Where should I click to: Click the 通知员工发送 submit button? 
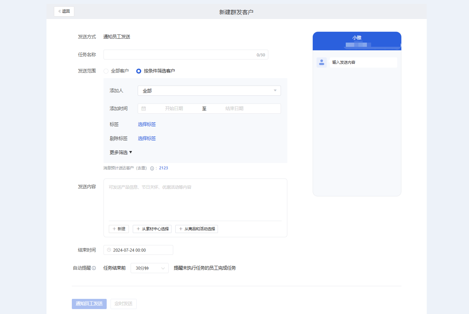[x=89, y=304]
